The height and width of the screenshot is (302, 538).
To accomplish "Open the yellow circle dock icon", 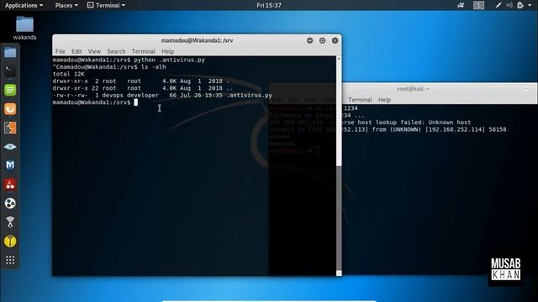I will point(10,241).
